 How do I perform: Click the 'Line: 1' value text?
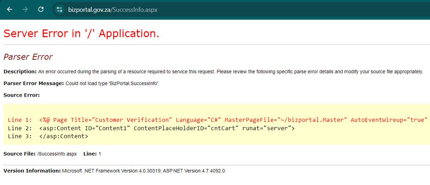pos(92,154)
